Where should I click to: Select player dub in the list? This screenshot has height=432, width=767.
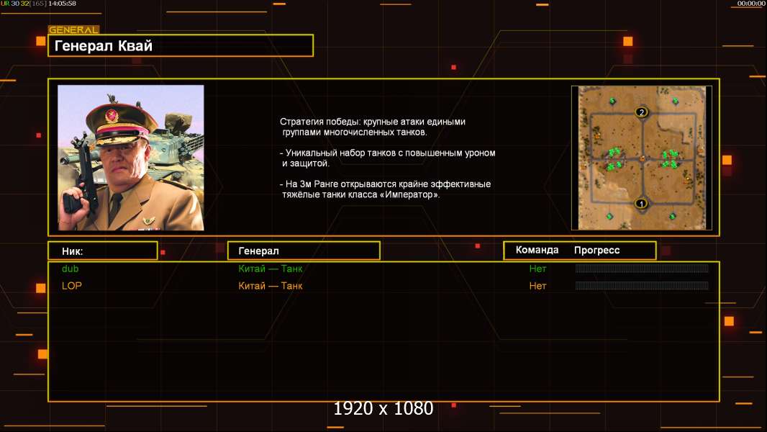(70, 269)
